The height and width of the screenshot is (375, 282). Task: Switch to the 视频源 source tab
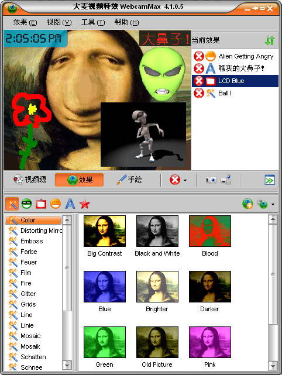pos(30,180)
